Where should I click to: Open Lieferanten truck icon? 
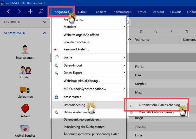coord(25,90)
